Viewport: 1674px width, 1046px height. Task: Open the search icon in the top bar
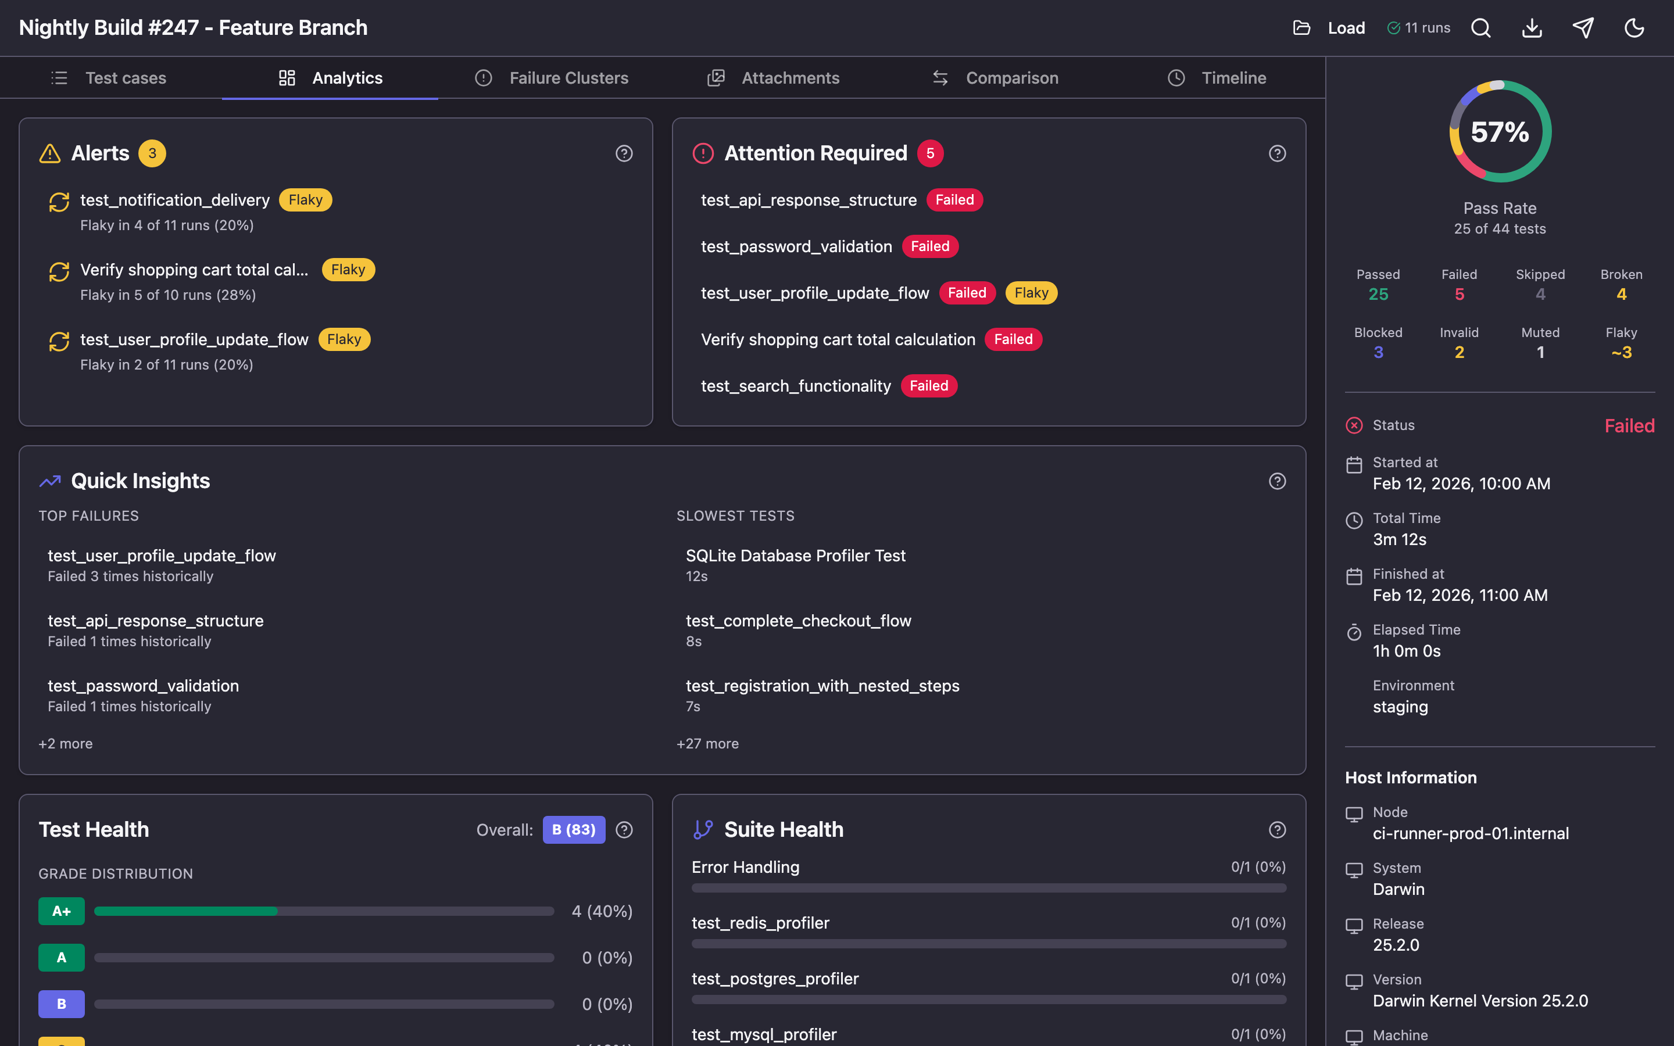pos(1480,28)
